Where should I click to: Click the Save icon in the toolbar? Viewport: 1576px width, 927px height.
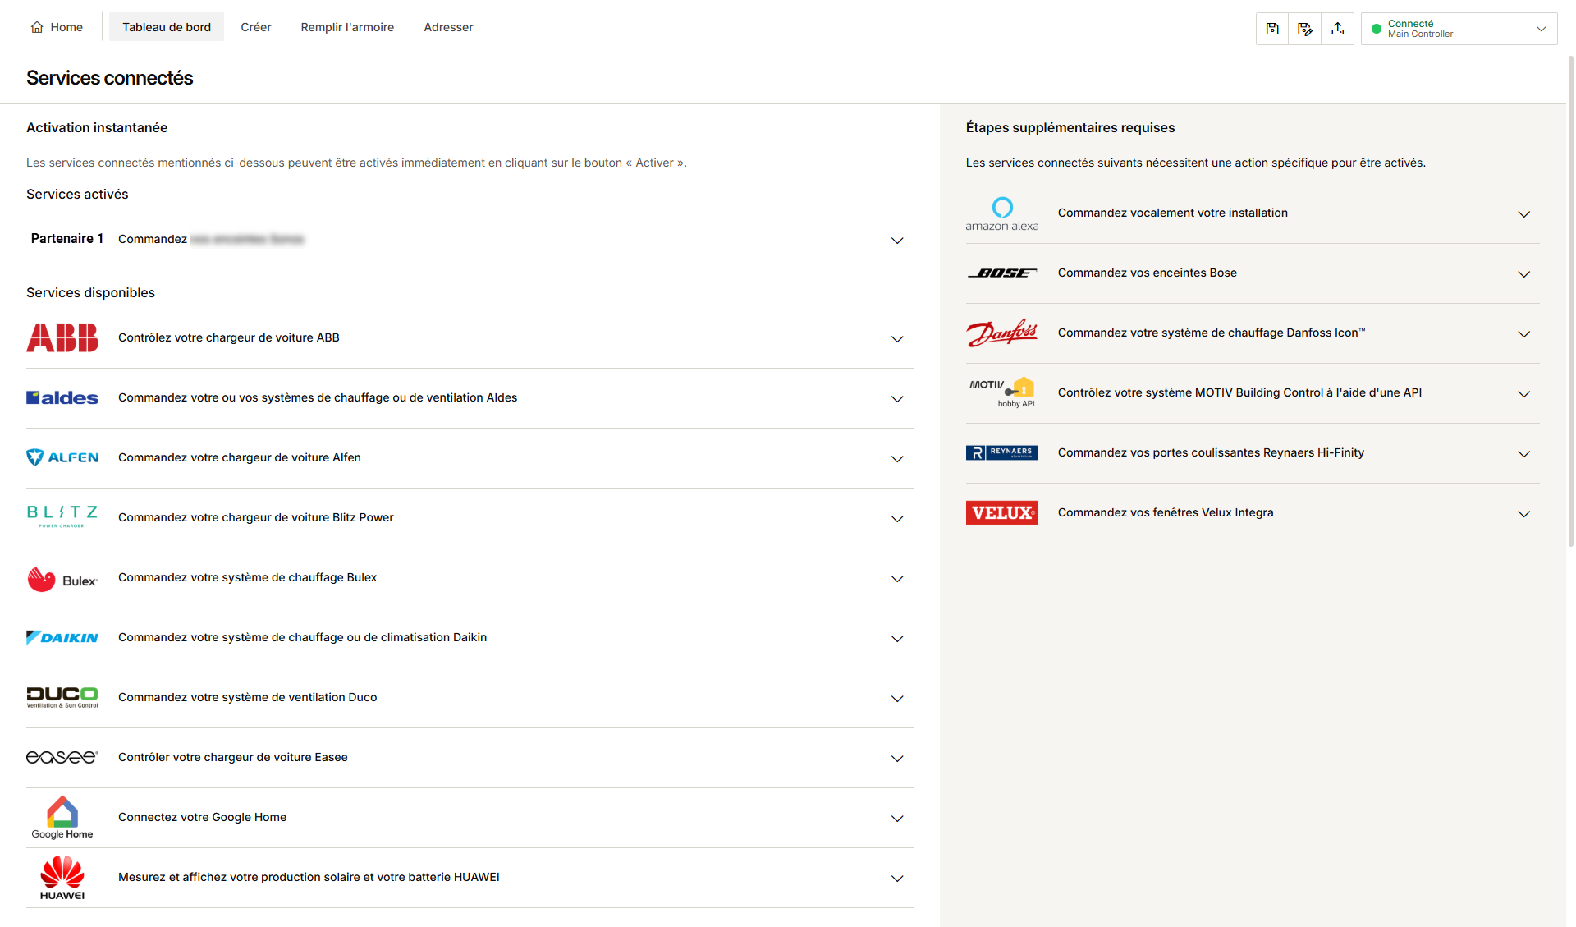coord(1272,29)
